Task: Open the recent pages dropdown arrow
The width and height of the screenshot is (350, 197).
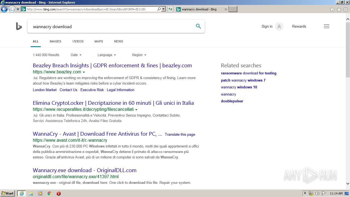Action: 18,9
